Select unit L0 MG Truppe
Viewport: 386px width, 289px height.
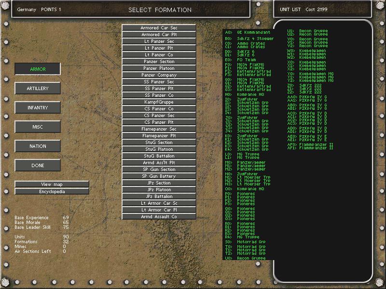point(242,154)
